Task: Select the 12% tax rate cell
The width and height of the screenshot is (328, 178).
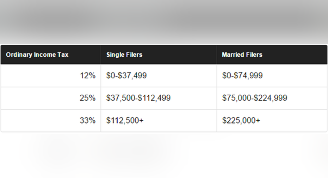Action: (x=87, y=76)
